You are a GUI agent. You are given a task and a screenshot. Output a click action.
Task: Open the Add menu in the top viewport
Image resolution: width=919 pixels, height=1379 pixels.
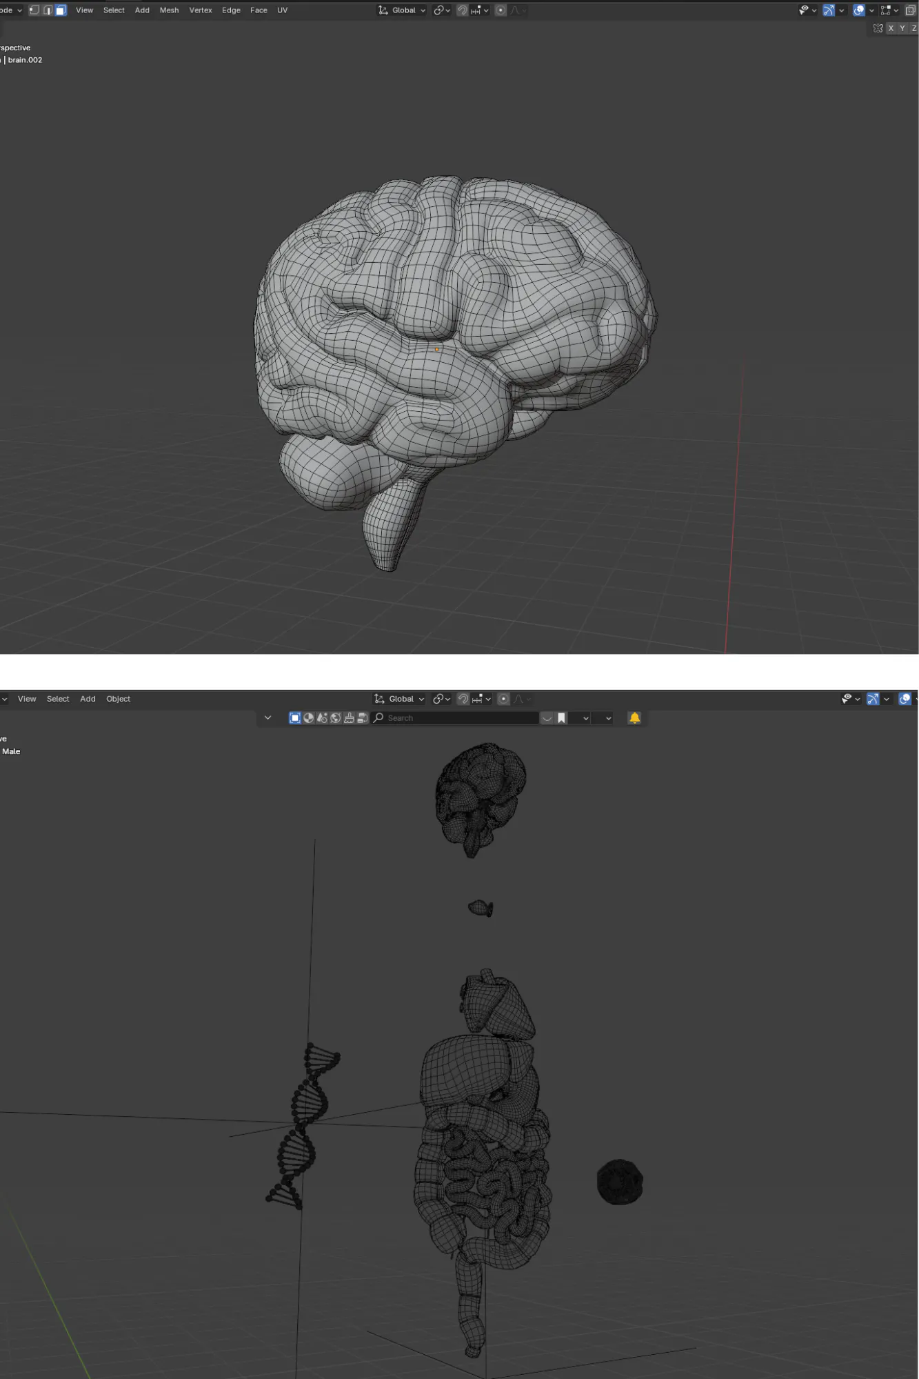(142, 10)
